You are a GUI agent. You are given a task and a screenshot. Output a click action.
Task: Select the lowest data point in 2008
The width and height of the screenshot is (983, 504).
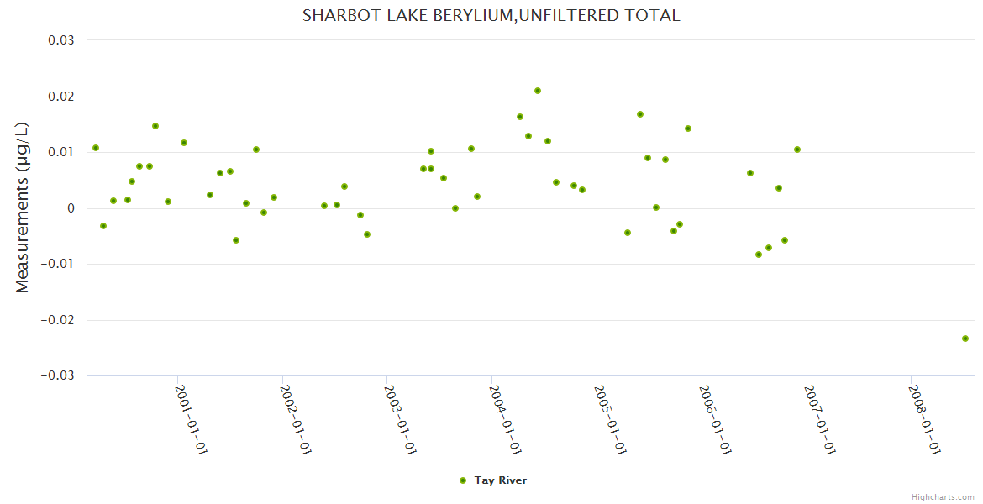tap(965, 339)
